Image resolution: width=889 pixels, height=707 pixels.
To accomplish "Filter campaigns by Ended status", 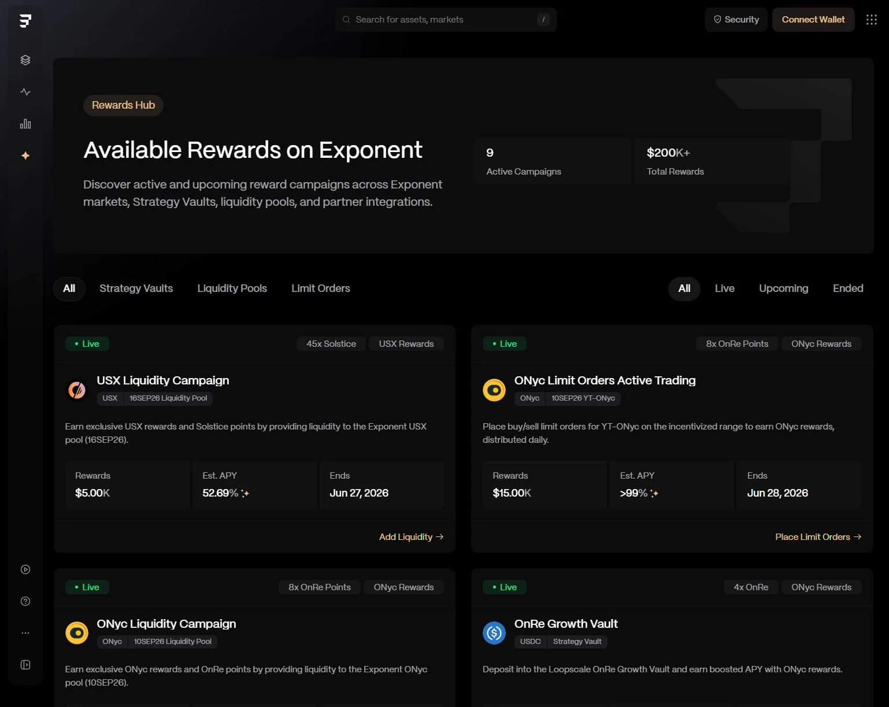I will point(848,288).
